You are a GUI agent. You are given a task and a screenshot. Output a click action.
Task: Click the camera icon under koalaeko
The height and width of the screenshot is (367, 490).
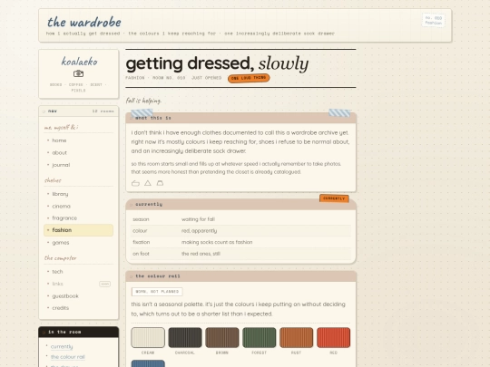pos(78,73)
